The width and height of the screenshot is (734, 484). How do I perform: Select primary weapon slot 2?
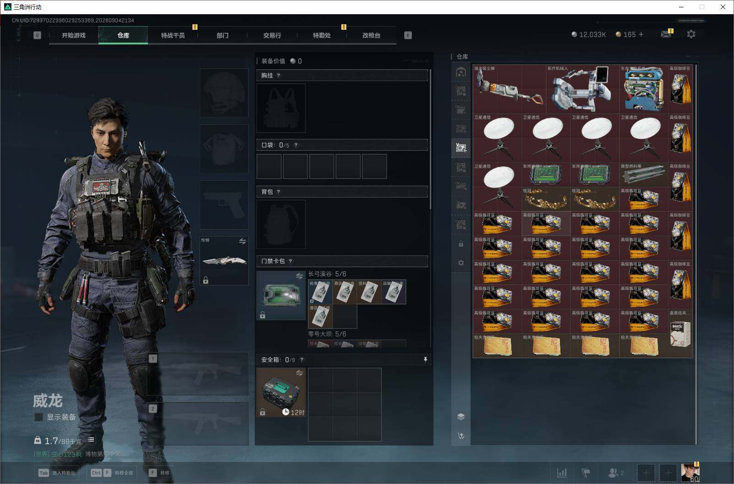coord(197,424)
